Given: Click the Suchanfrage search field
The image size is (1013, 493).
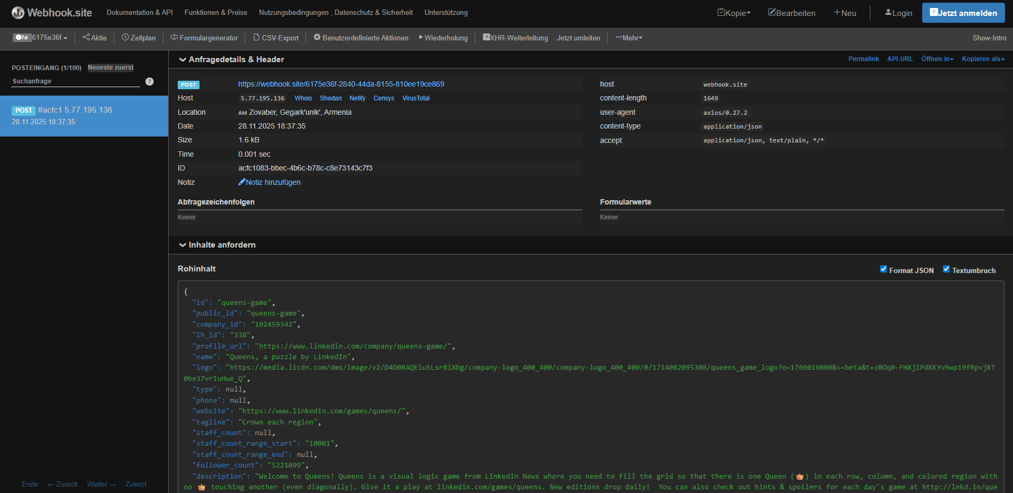Looking at the screenshot, I should click(x=76, y=81).
